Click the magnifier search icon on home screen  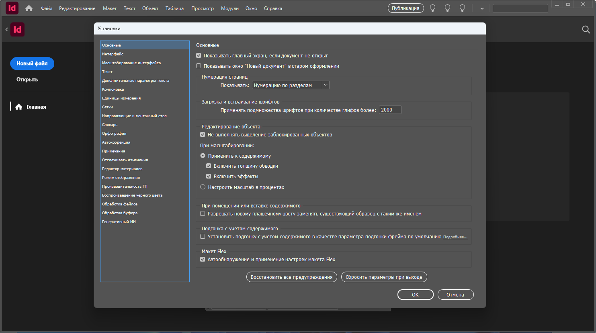pos(586,30)
